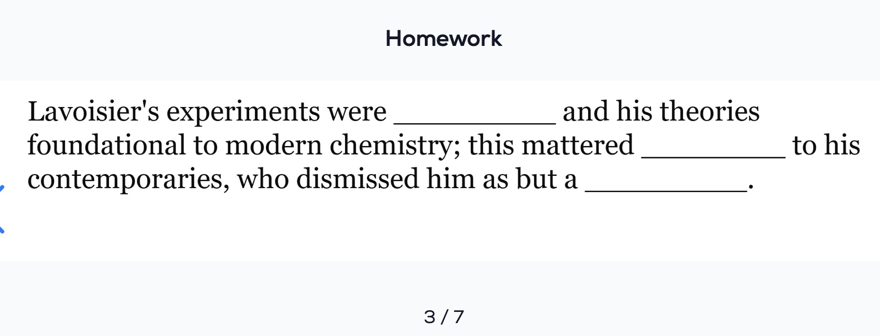Click the word "Lavoisier's" in the sentence

tap(93, 111)
